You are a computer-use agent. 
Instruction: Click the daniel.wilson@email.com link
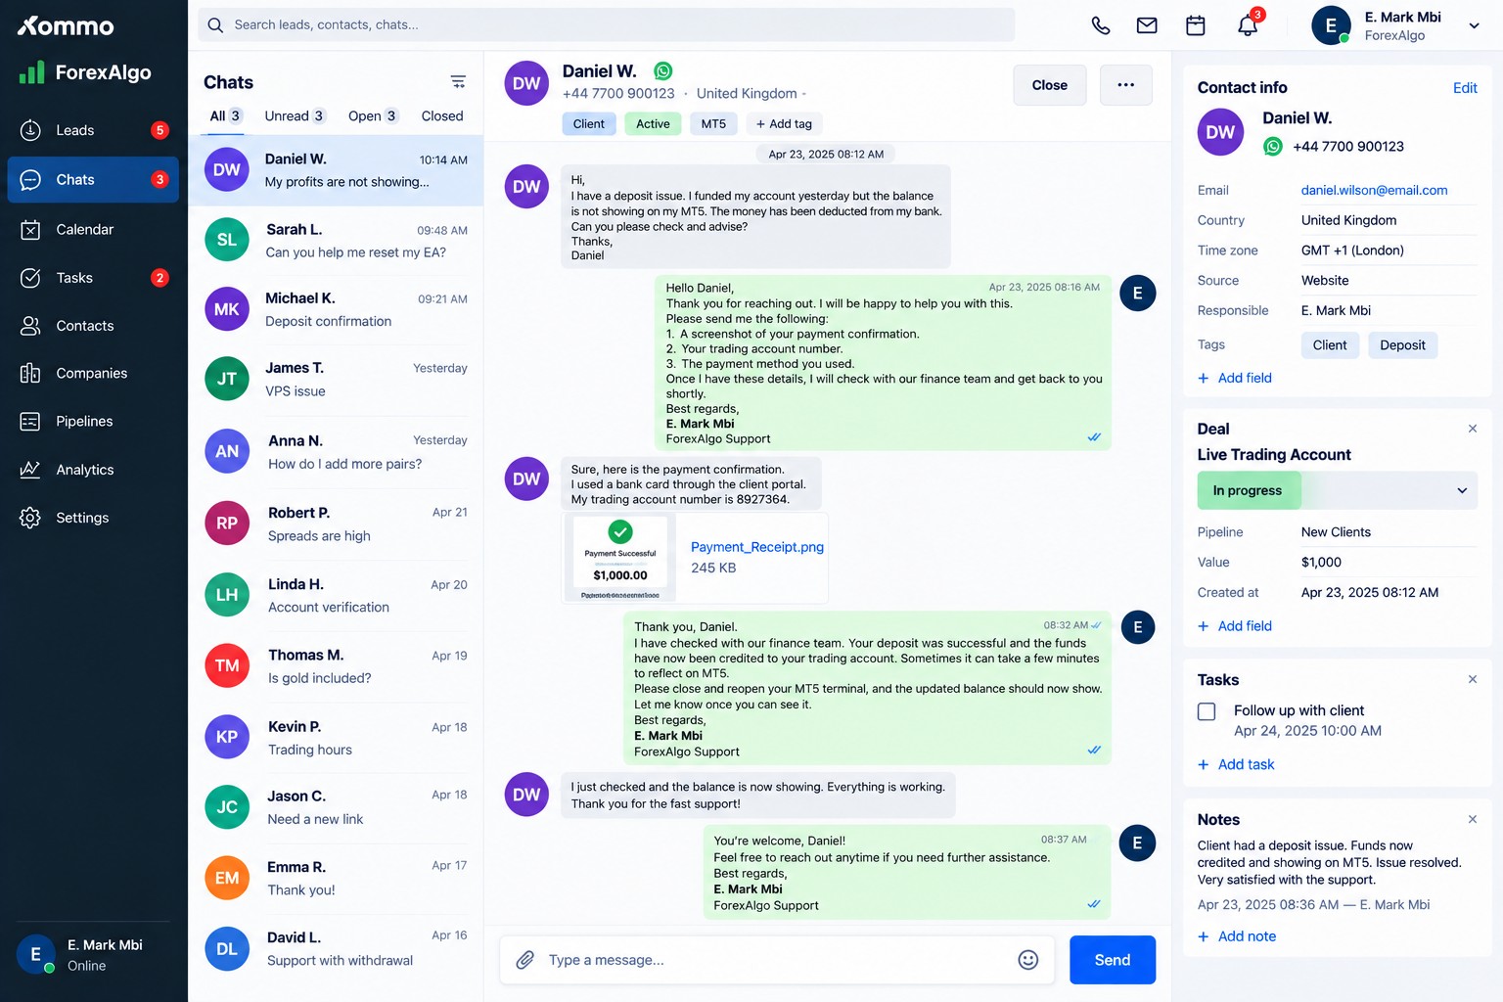click(1374, 190)
